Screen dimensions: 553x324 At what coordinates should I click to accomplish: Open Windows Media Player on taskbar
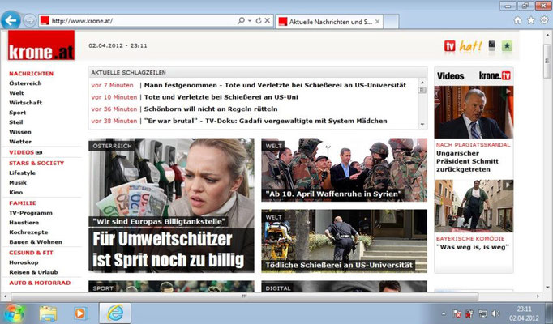80,313
